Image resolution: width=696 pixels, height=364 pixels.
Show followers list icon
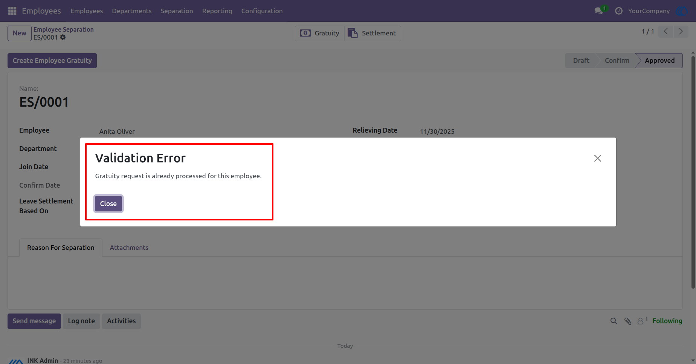point(642,321)
